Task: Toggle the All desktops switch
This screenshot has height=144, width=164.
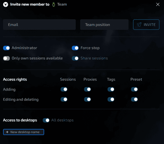Action: click(46, 120)
